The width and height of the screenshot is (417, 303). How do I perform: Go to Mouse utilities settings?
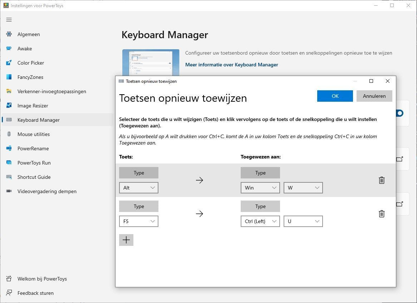pos(34,134)
